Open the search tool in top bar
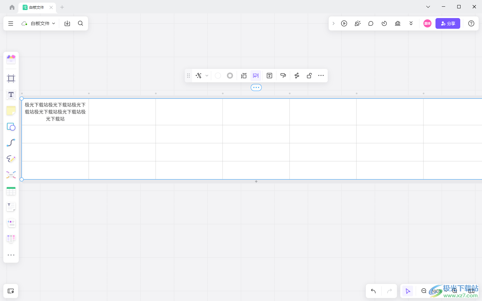This screenshot has height=301, width=482. coord(80,23)
